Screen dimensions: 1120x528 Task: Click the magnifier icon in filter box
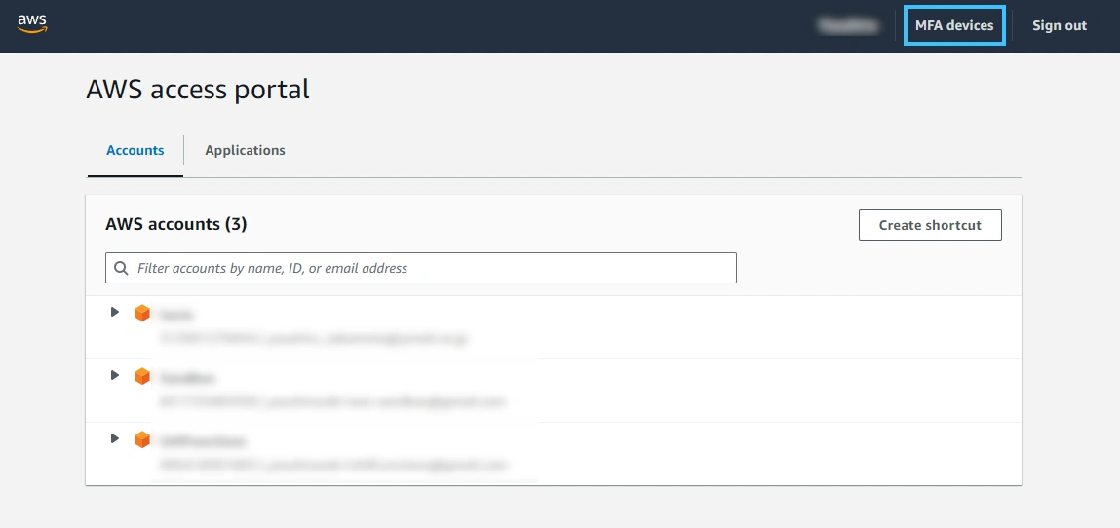(121, 268)
